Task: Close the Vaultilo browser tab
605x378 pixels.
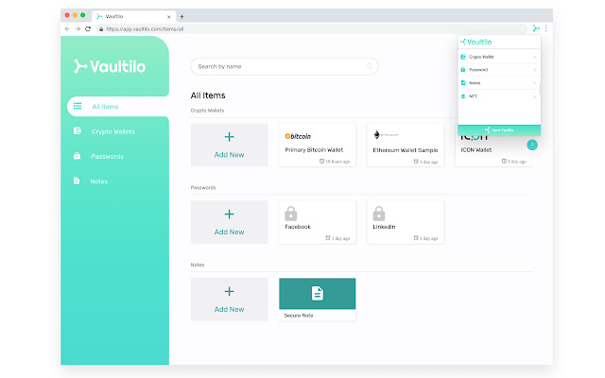Action: [168, 17]
